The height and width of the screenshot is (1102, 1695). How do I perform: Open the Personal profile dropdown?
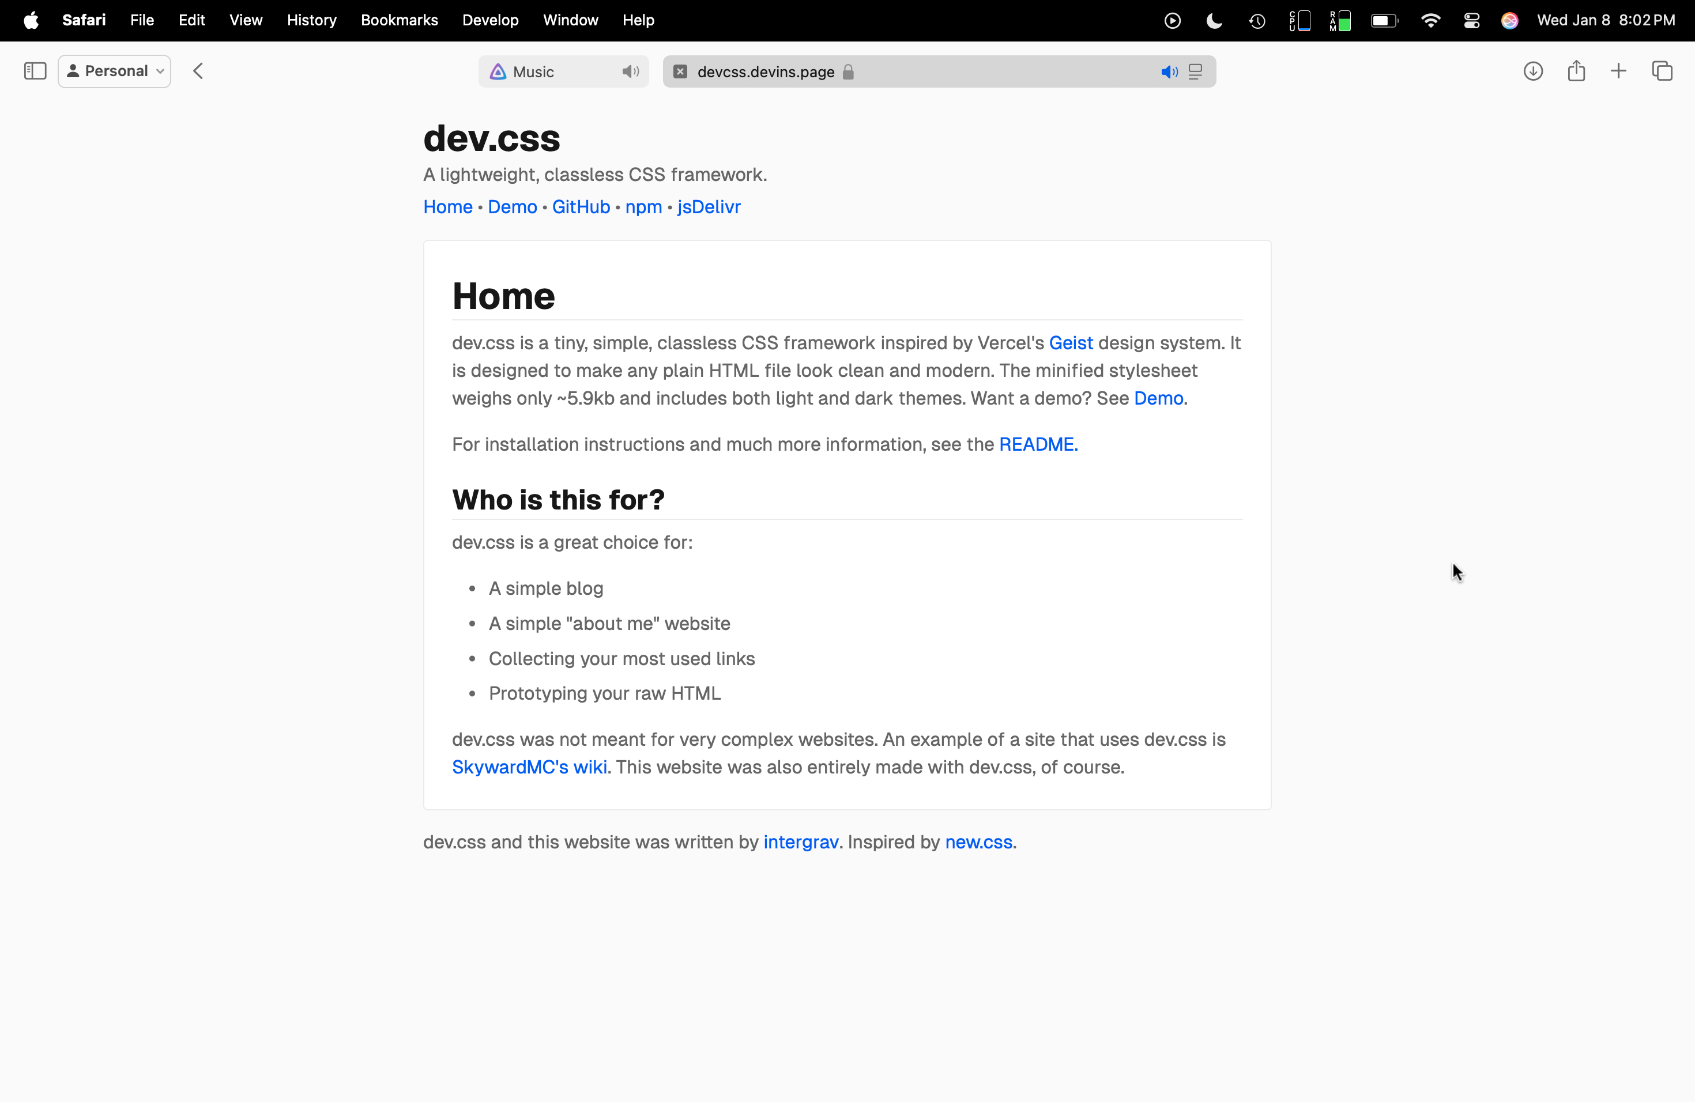coord(114,70)
